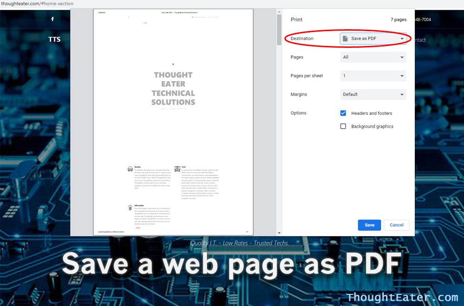Uncheck the Headers and footers checkbox
The width and height of the screenshot is (464, 306).
(x=343, y=113)
